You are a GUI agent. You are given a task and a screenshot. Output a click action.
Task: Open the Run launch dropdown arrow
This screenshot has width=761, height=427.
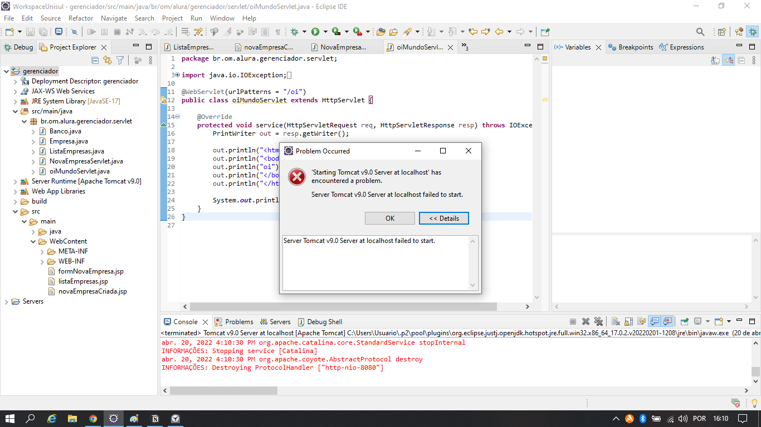325,32
